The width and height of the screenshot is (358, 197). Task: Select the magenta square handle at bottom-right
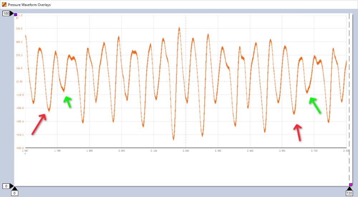351,185
